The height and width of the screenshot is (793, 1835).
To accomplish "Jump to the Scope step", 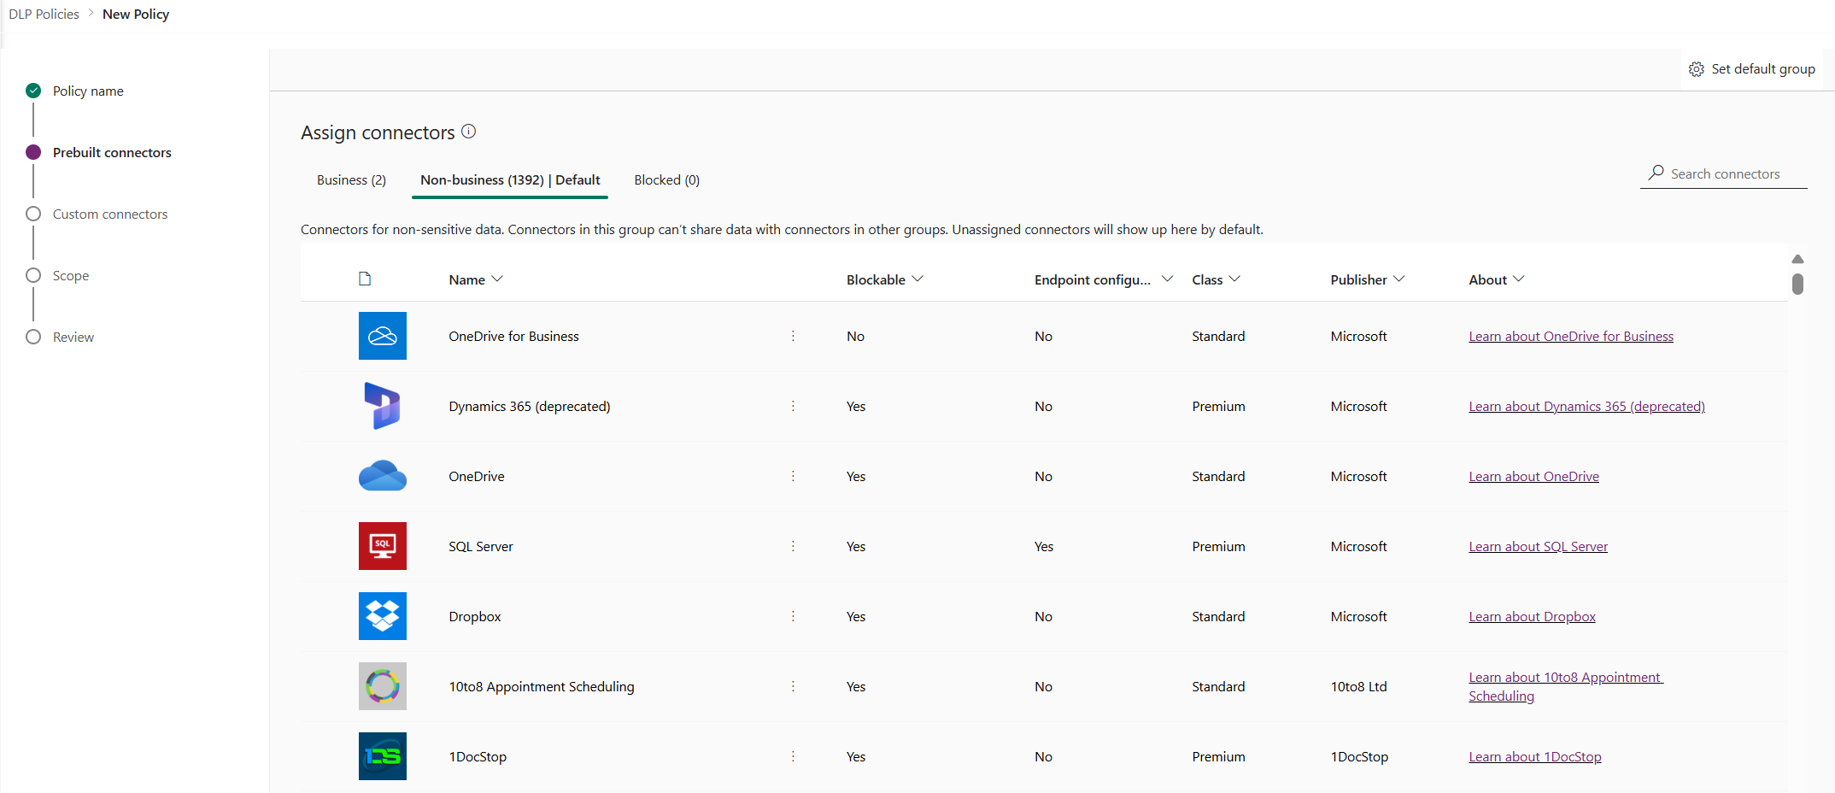I will (x=70, y=276).
